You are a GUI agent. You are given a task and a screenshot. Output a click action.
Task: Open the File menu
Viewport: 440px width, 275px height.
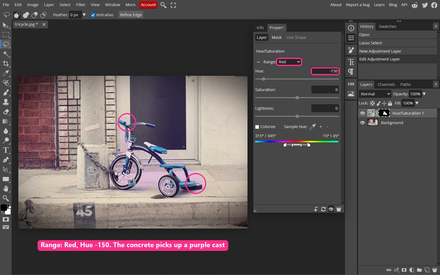pos(6,5)
